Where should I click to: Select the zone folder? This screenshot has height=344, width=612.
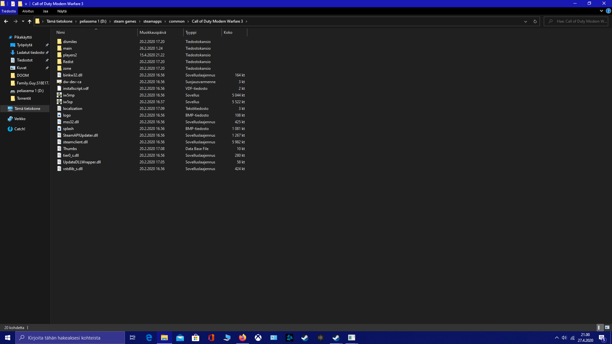pyautogui.click(x=67, y=68)
